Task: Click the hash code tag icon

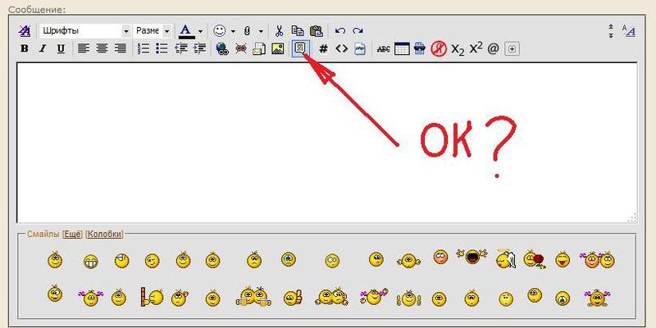Action: (x=323, y=48)
